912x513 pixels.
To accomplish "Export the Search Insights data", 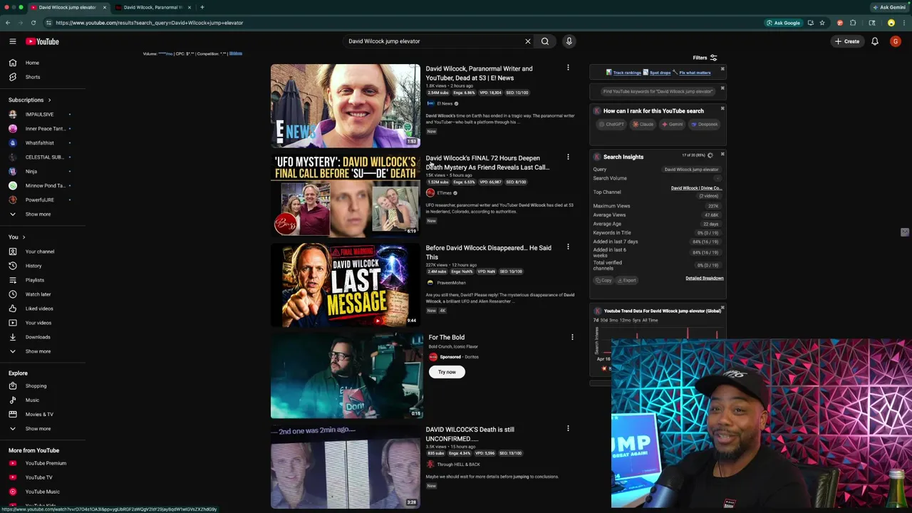I will [x=627, y=280].
